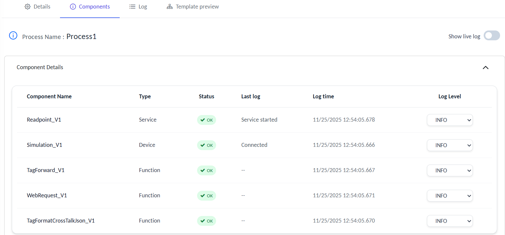
Task: Click the OK status badge for WebRequest_V1
Action: click(x=207, y=196)
